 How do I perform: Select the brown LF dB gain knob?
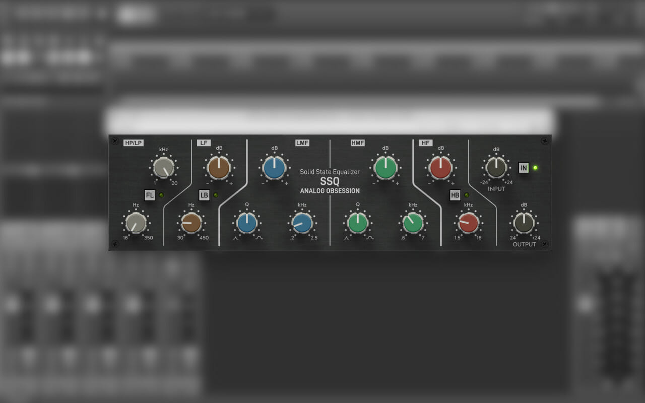[219, 168]
